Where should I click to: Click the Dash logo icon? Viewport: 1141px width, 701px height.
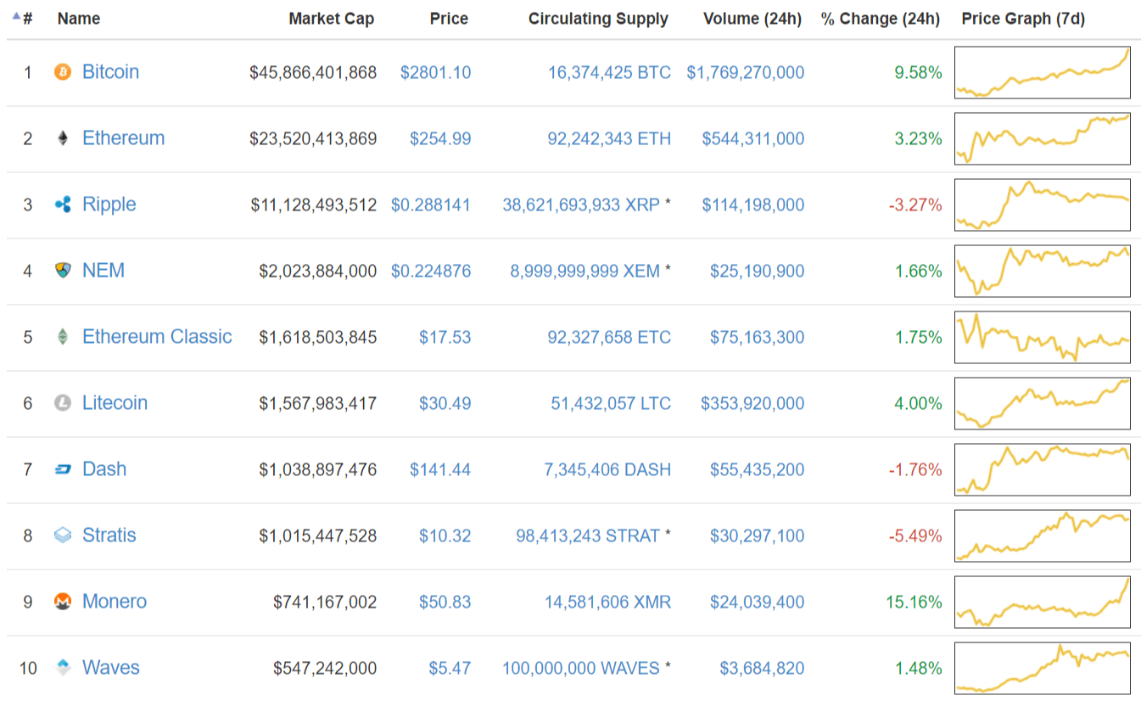click(63, 469)
